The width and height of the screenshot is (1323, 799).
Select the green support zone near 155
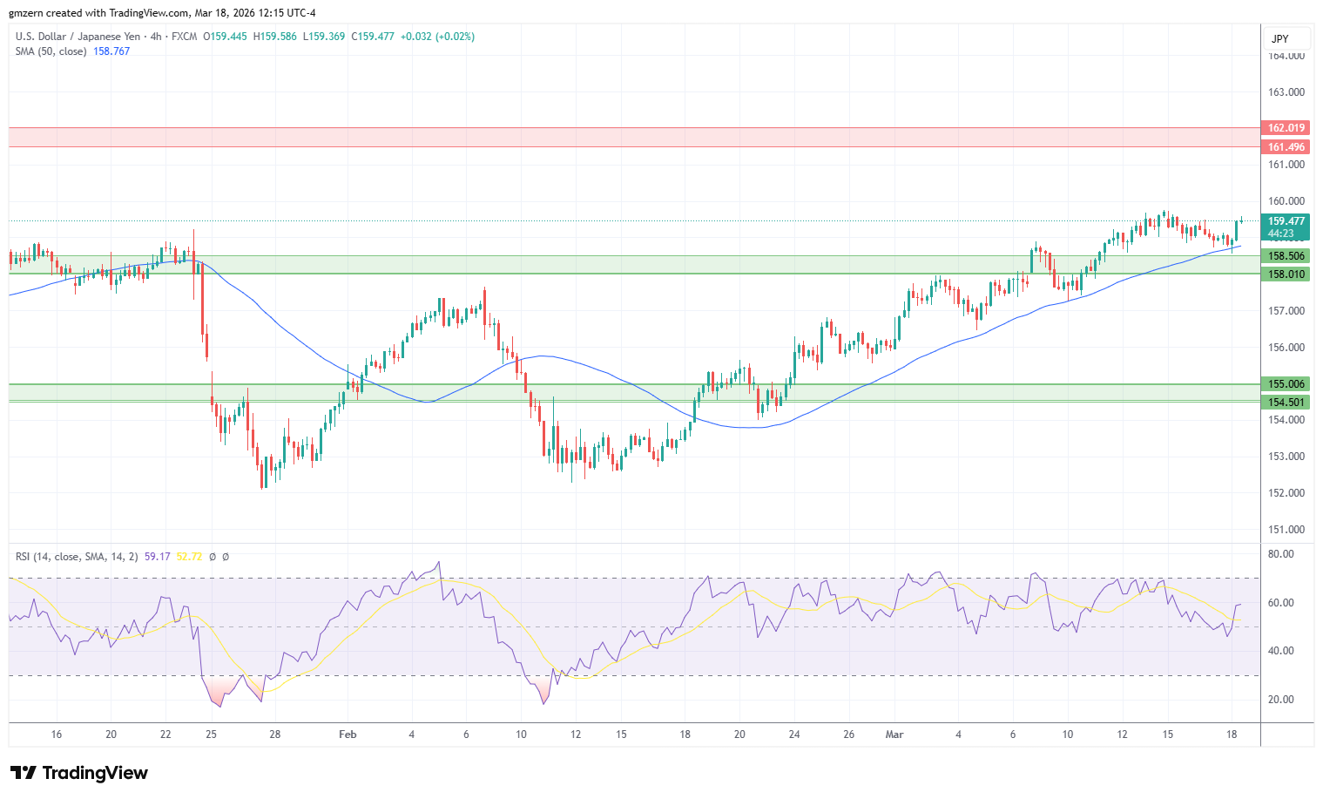(x=634, y=393)
